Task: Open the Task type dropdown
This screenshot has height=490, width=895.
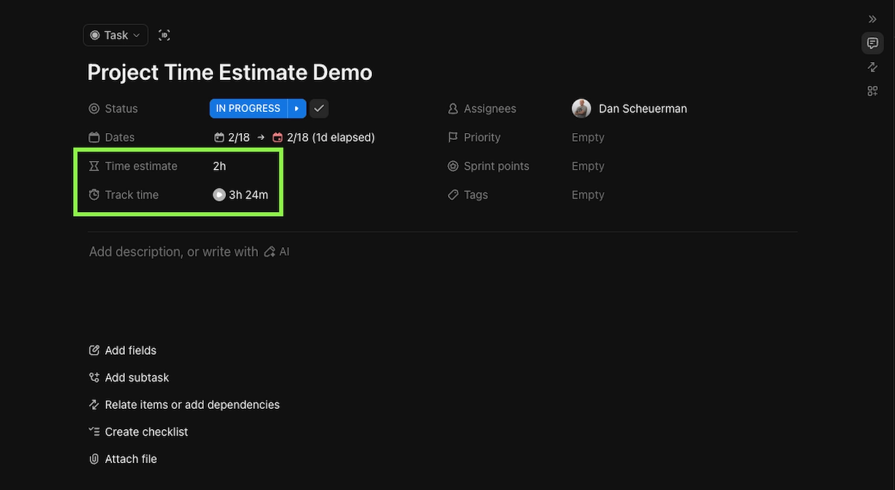Action: [115, 35]
